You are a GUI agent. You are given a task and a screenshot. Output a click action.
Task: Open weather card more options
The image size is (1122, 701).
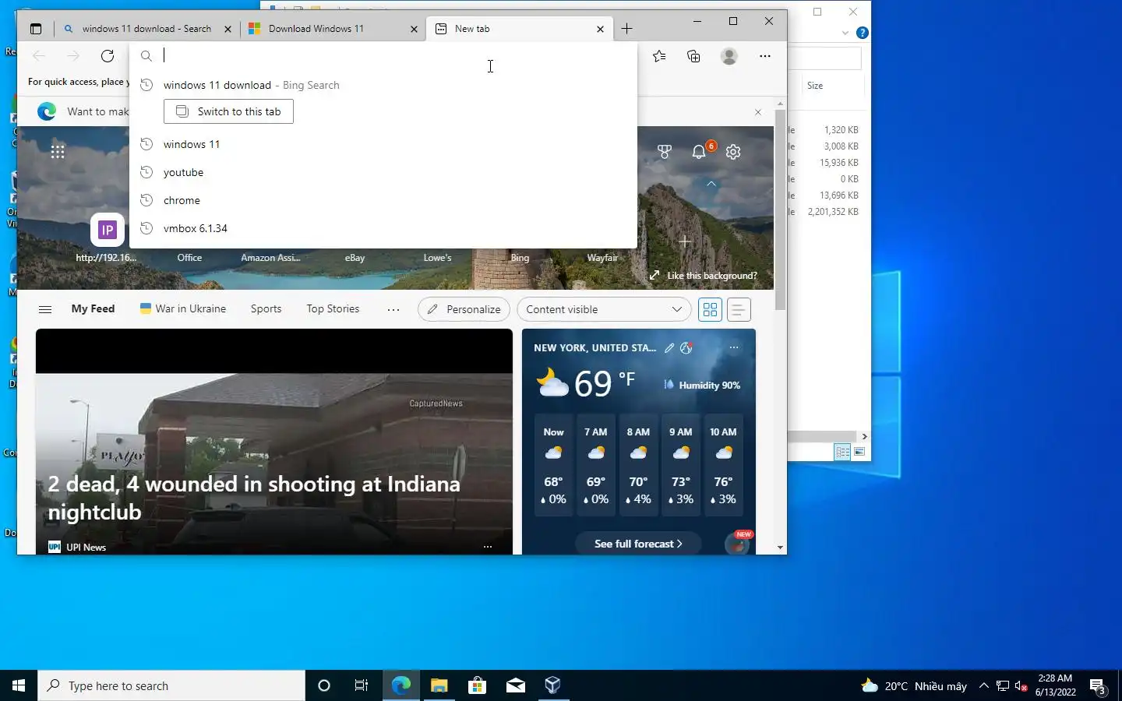click(734, 348)
